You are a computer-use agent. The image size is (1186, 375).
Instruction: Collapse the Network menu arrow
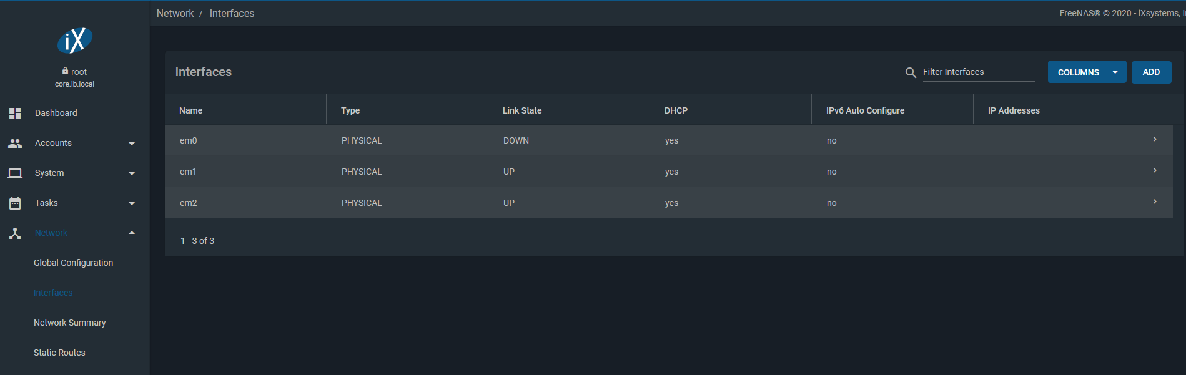click(x=132, y=233)
